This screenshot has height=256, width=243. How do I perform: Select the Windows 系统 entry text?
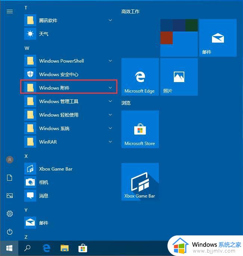(x=54, y=128)
